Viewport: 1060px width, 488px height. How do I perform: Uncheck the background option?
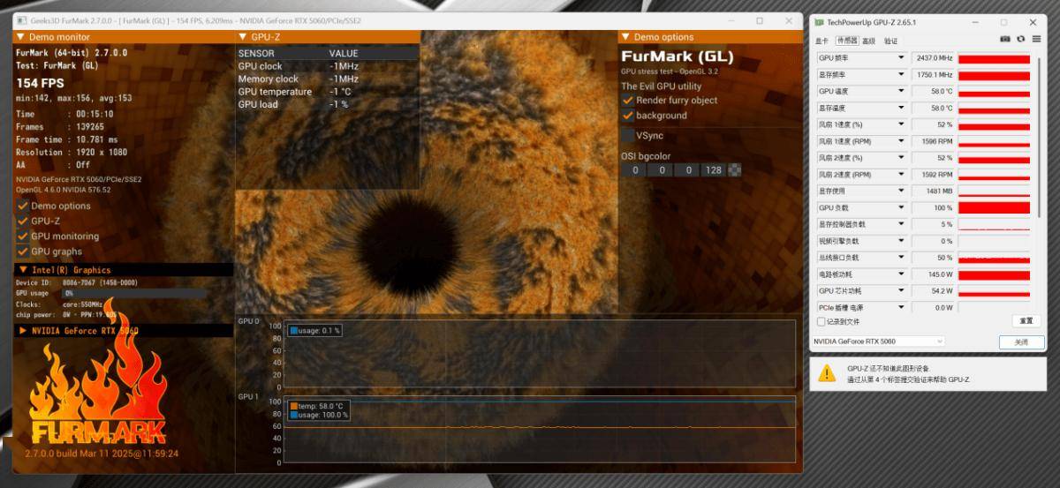[627, 115]
